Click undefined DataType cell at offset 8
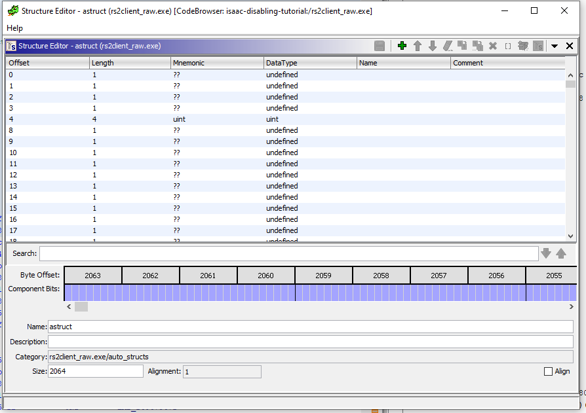The width and height of the screenshot is (586, 413). pos(310,131)
